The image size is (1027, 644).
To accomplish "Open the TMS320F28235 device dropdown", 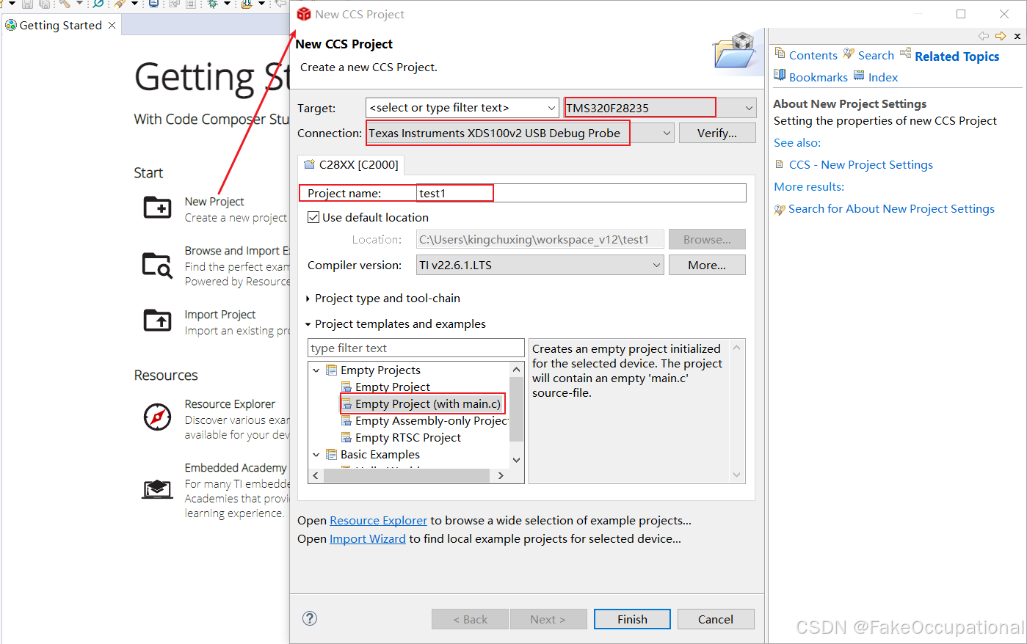I will [749, 108].
